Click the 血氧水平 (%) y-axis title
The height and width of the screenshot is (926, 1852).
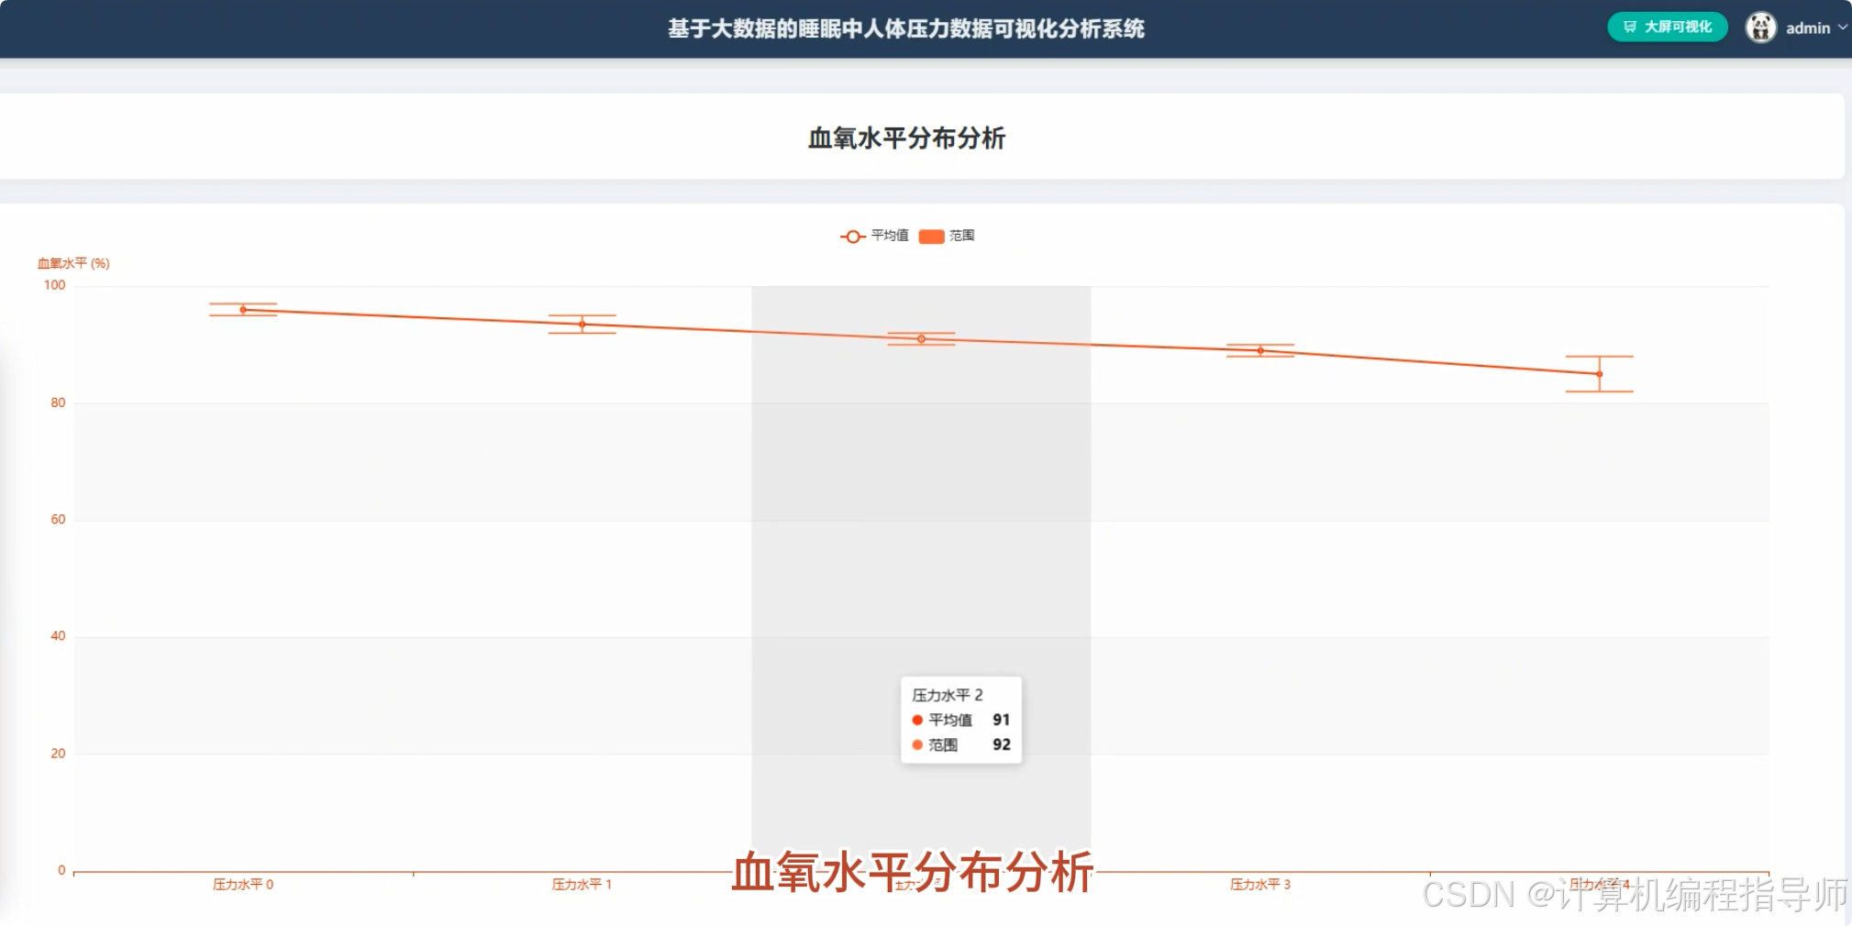pyautogui.click(x=73, y=263)
